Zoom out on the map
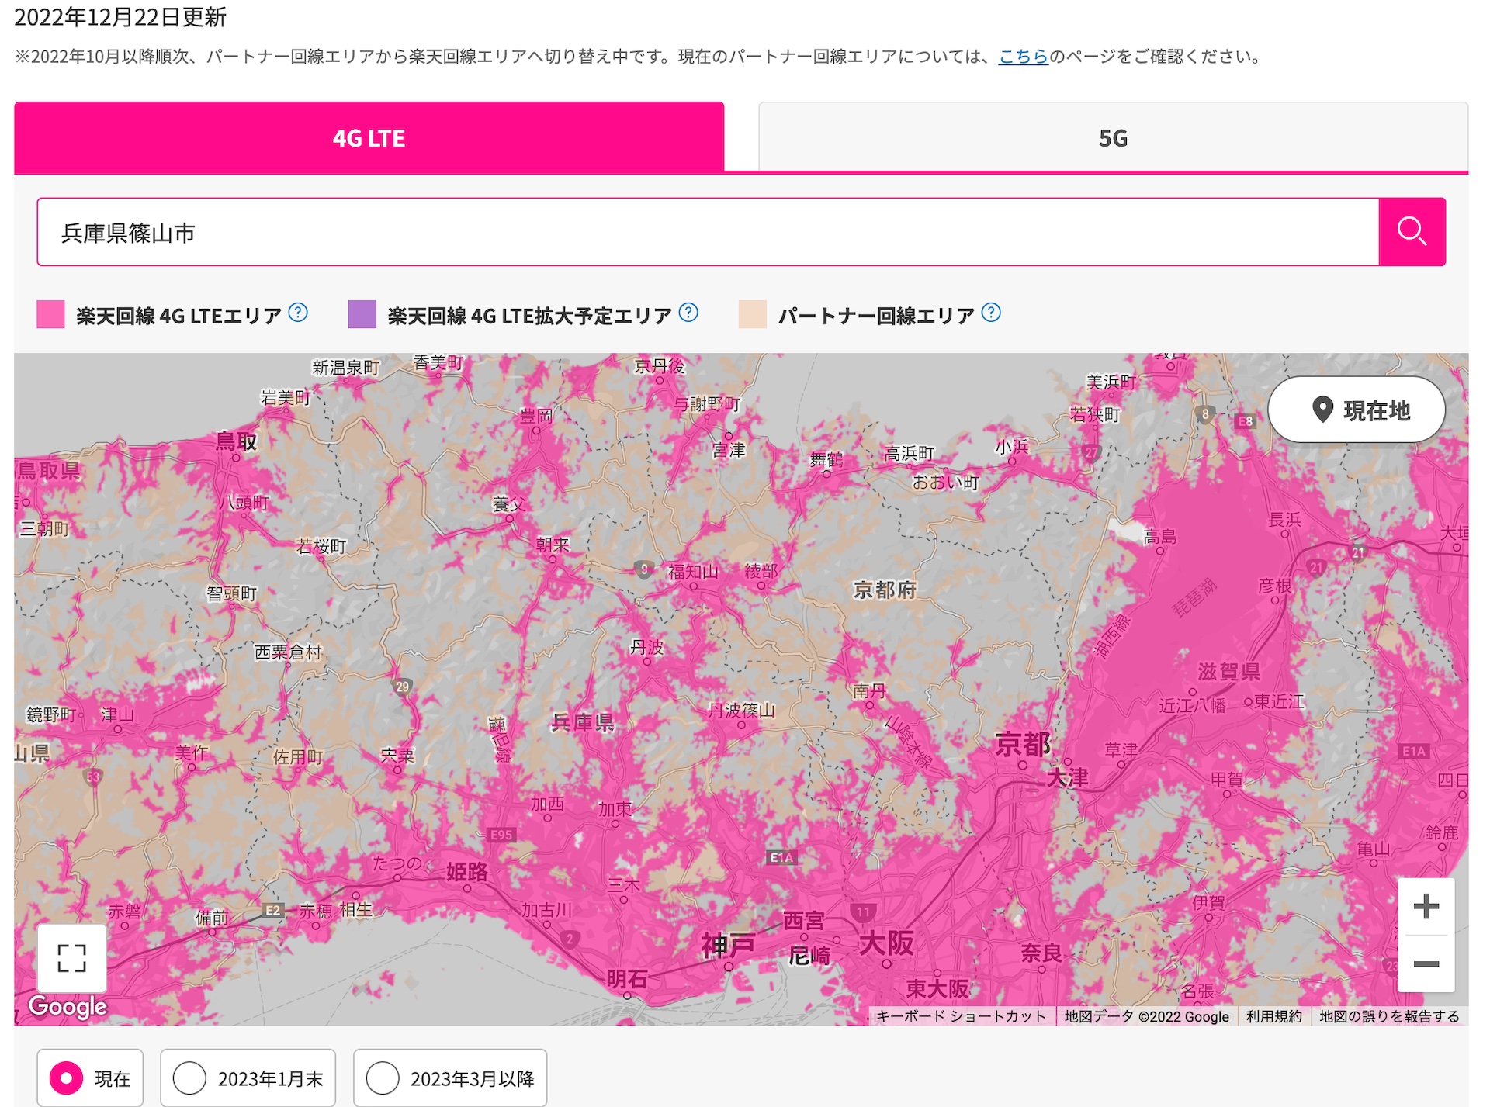This screenshot has height=1107, width=1490. click(1426, 964)
